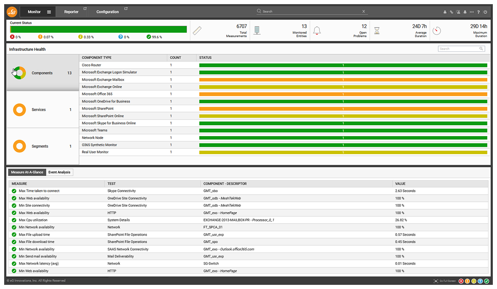Click the Infrastructure Health search magnifier
Image resolution: width=497 pixels, height=289 pixels.
(x=481, y=49)
